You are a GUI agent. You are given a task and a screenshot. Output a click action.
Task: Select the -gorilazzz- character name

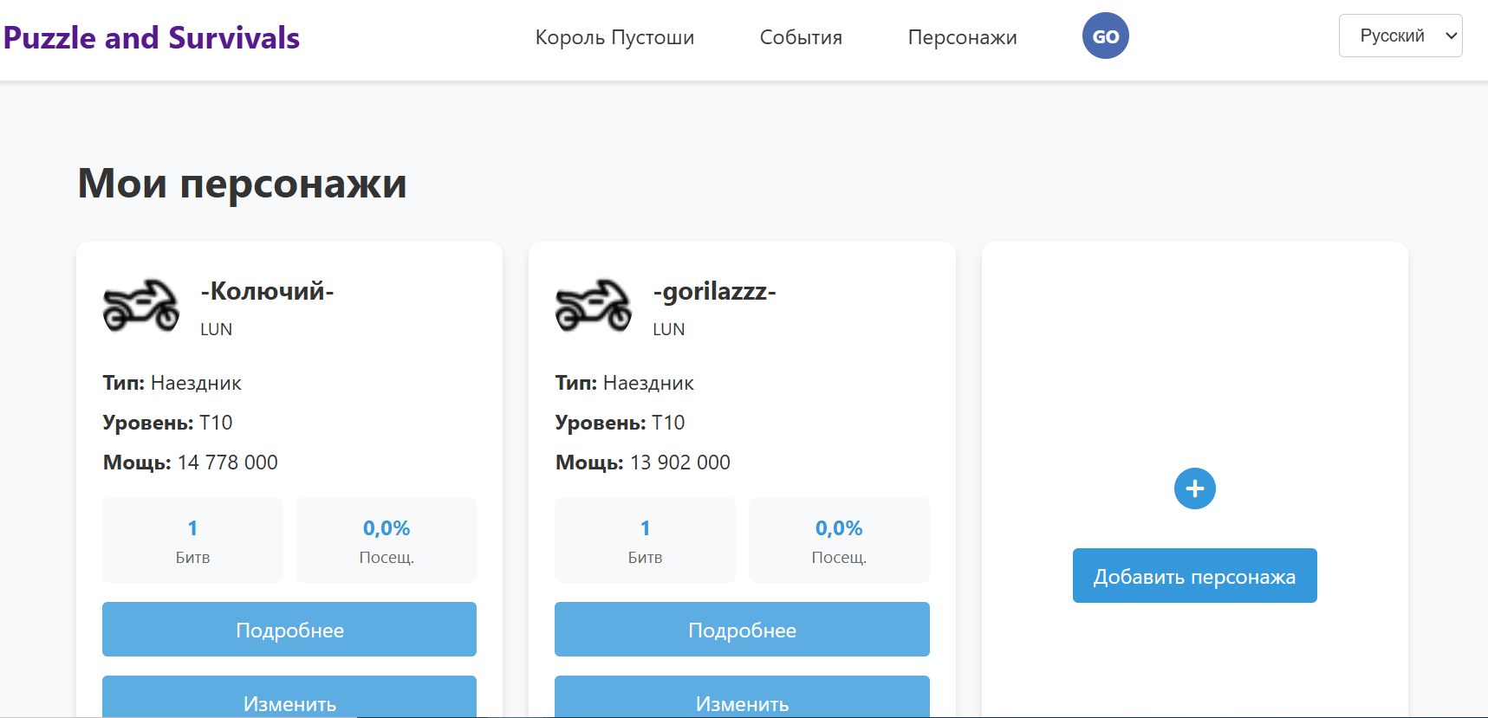714,292
